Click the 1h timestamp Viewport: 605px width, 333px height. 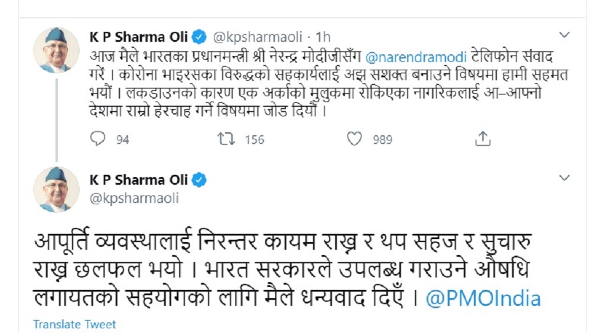point(323,38)
